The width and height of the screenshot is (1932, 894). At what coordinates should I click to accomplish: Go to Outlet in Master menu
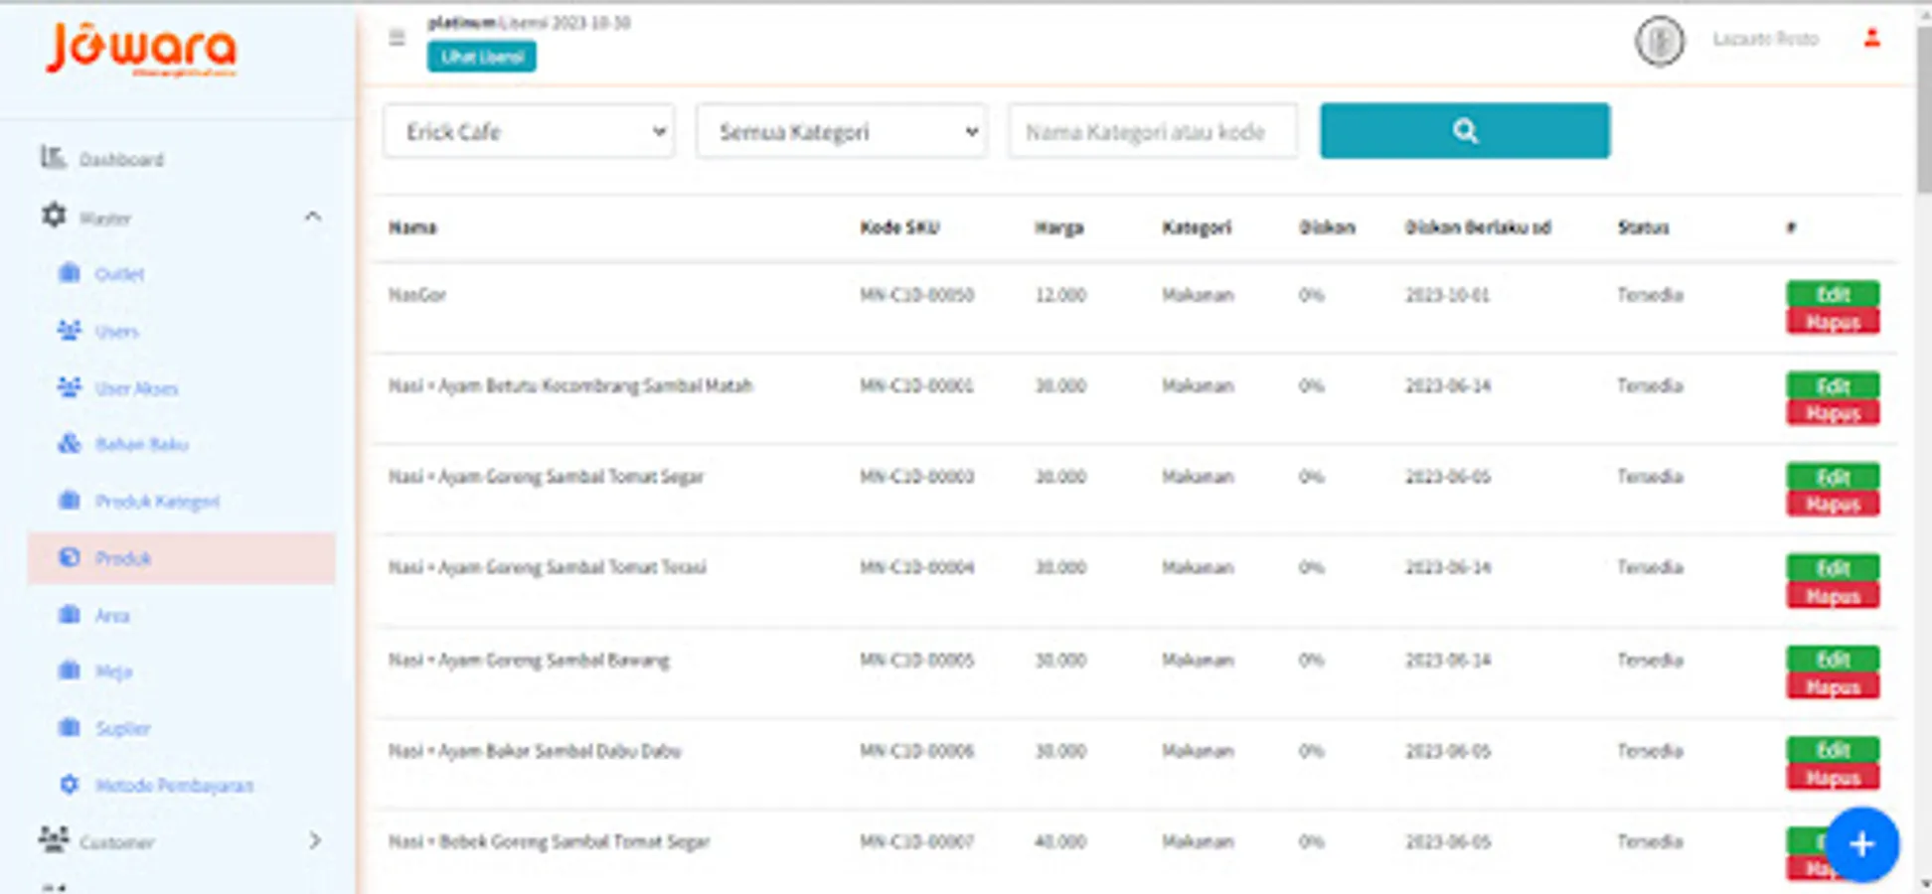click(119, 274)
